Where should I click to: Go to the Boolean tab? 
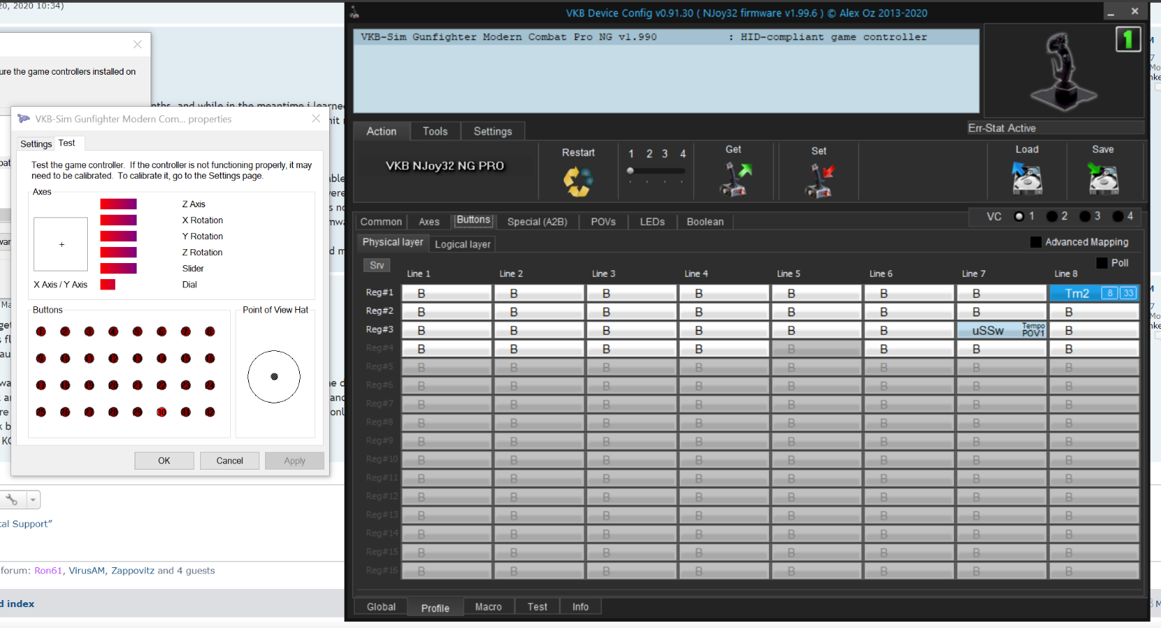tap(705, 222)
